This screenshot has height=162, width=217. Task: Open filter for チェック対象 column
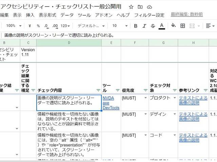(175, 90)
